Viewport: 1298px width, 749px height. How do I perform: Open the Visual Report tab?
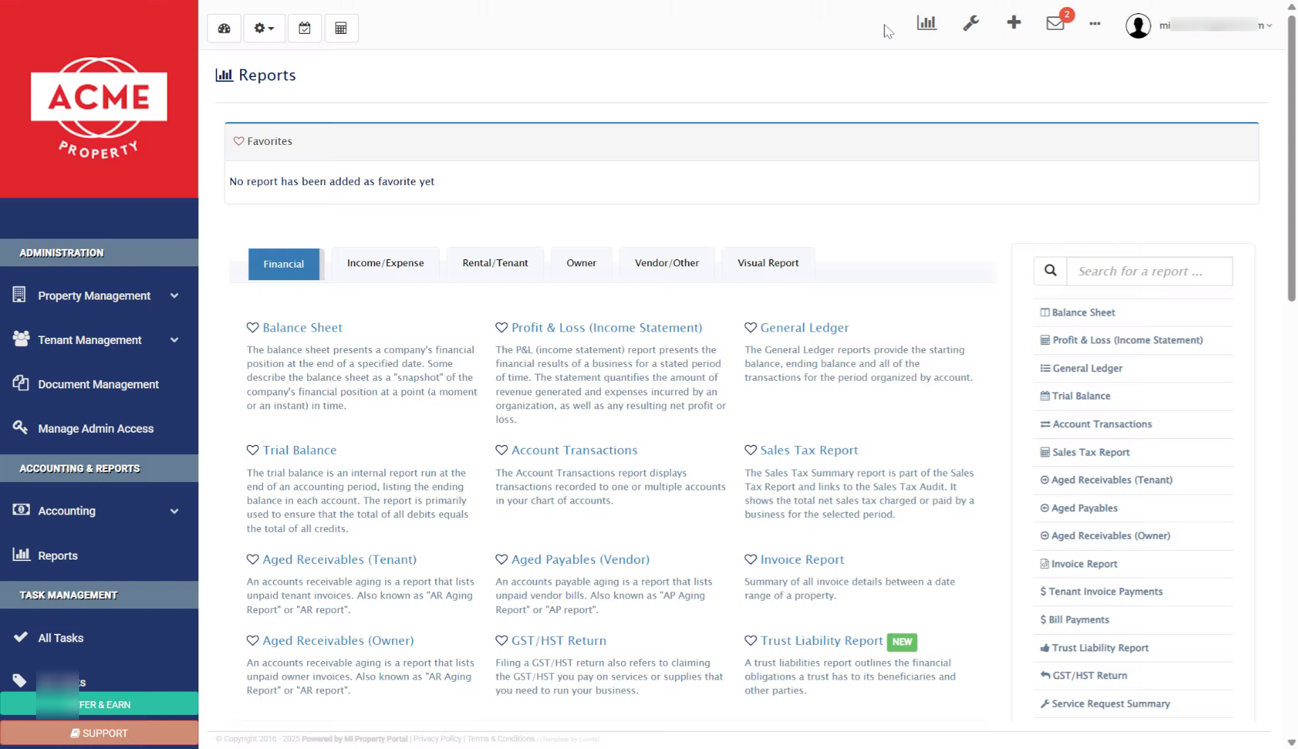767,263
